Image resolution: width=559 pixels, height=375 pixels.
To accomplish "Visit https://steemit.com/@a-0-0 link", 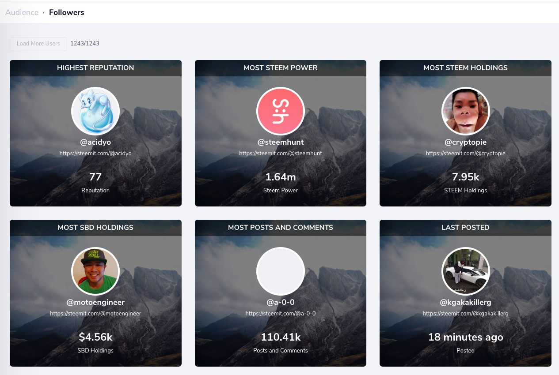I will 281,314.
